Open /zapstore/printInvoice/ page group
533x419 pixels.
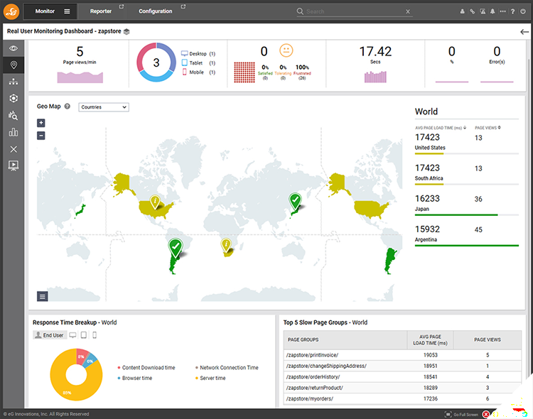(312, 355)
